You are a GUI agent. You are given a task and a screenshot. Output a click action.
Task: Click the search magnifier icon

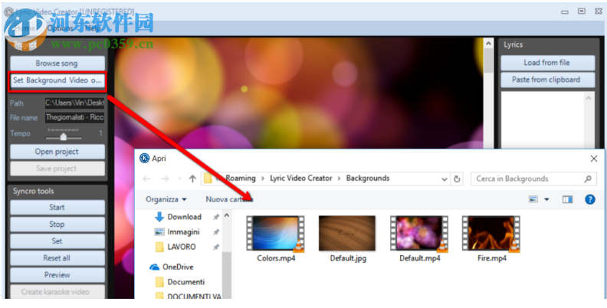[588, 179]
